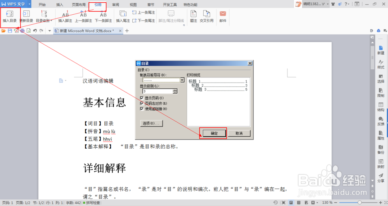Image resolution: width=388 pixels, height=206 pixels.
Task: Click the 新建 icon in right sidebar
Action: pos(381,50)
